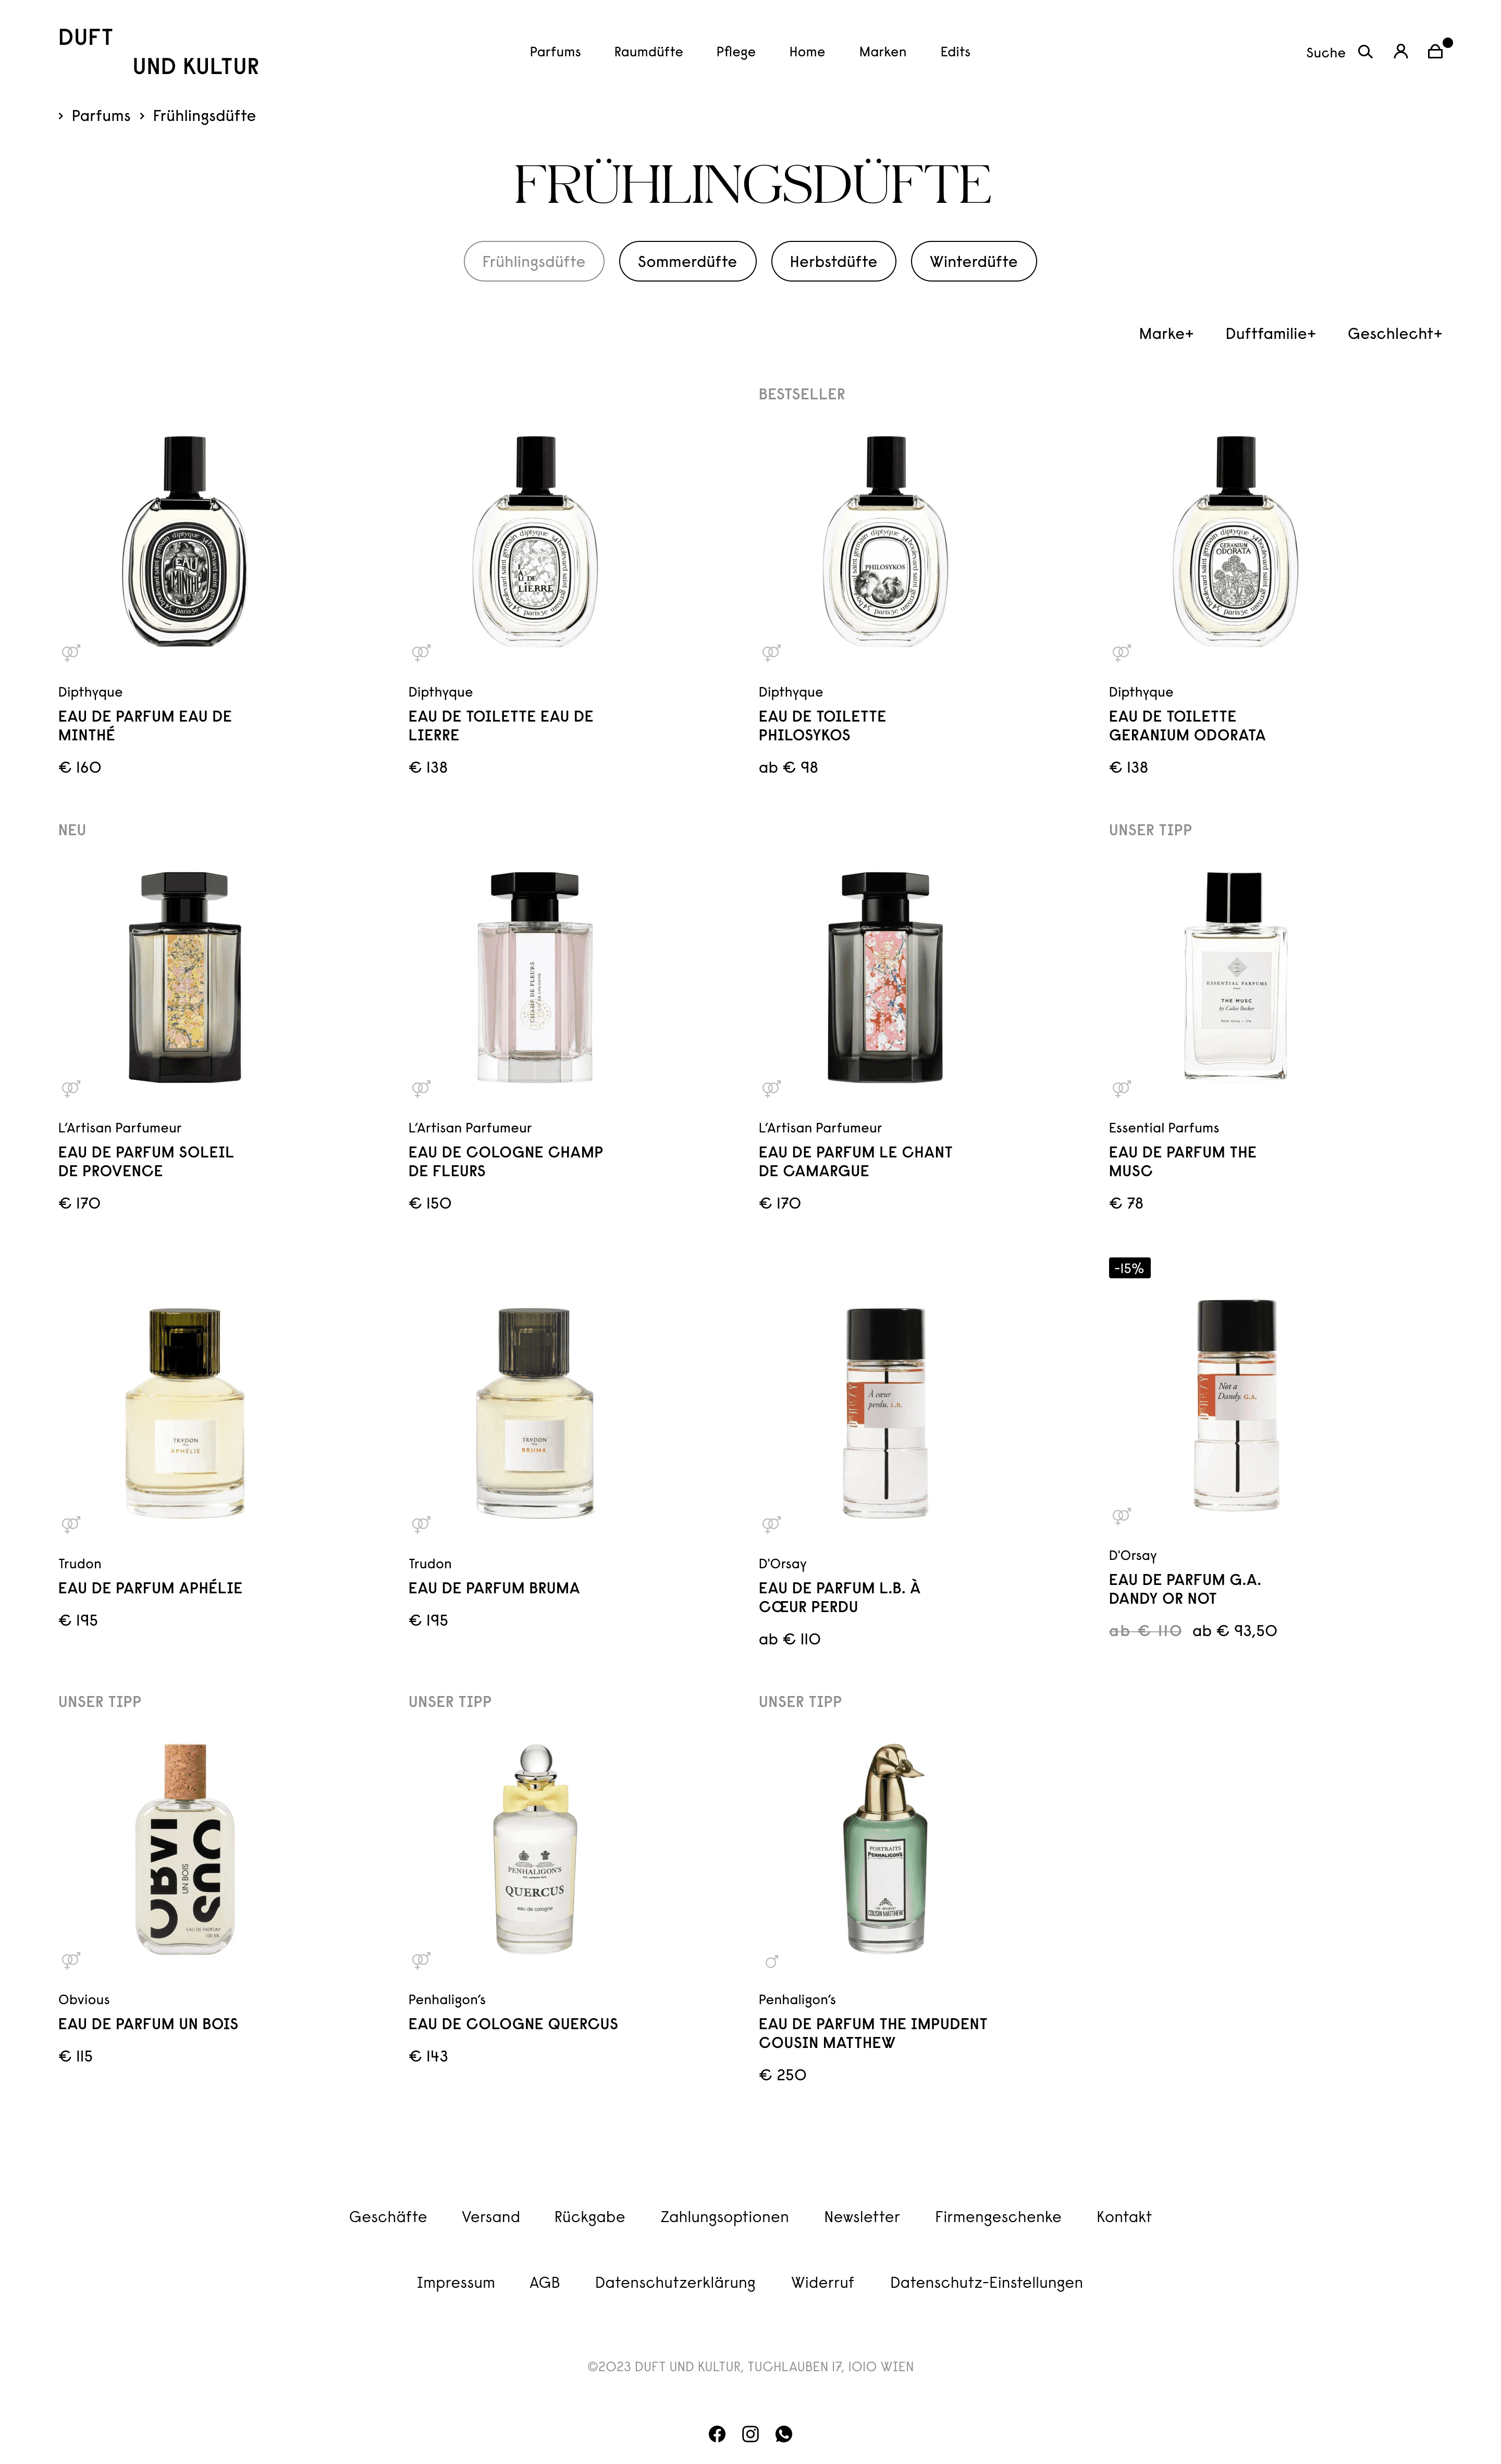Go to Parfums breadcrumb link

pyautogui.click(x=101, y=116)
